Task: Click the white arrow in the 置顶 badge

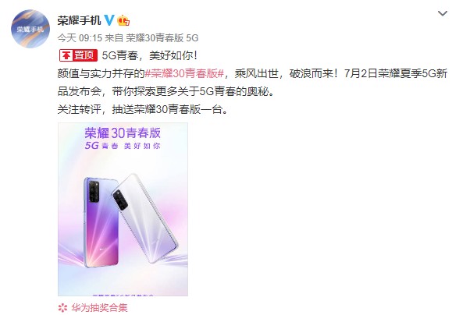Action: tap(66, 55)
